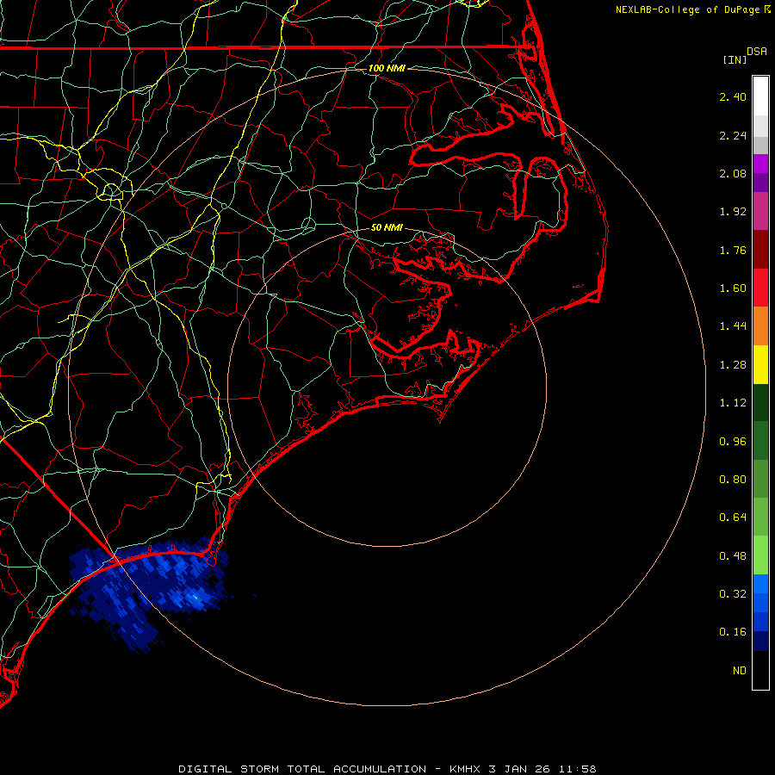Click the 1.76 legend value
Viewport: 775px width, 775px height.
coord(733,250)
